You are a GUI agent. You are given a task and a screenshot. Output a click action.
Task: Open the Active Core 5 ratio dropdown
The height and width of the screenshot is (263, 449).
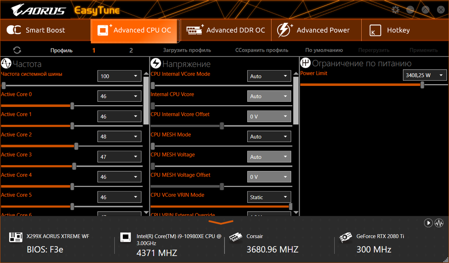(119, 197)
